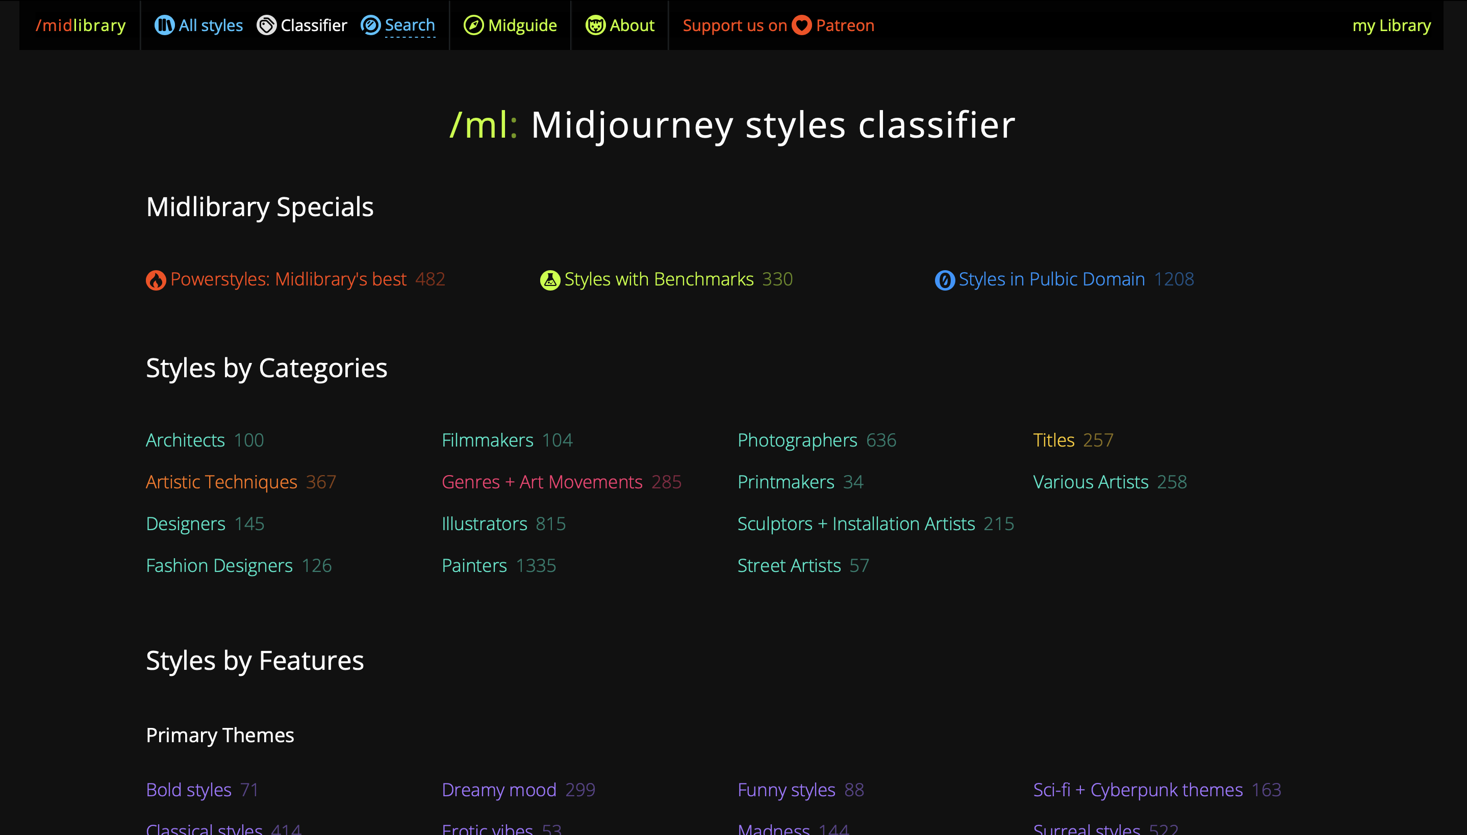Open Painters category with 1335 styles

point(474,565)
